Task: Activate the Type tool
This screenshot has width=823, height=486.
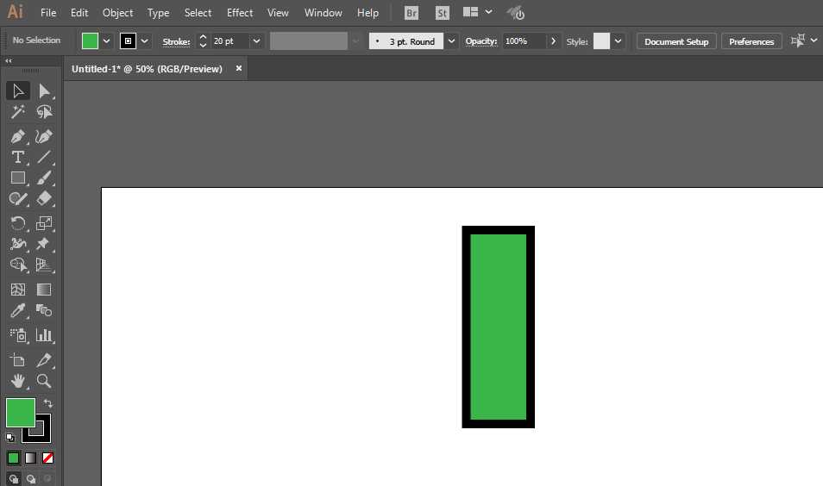Action: pos(17,157)
